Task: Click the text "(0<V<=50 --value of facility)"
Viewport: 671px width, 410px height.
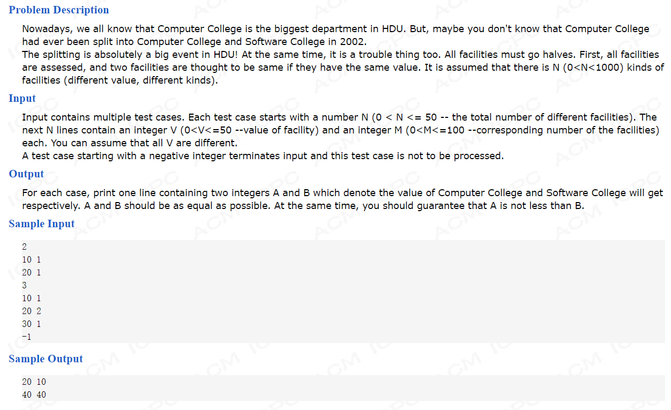Action: (249, 130)
